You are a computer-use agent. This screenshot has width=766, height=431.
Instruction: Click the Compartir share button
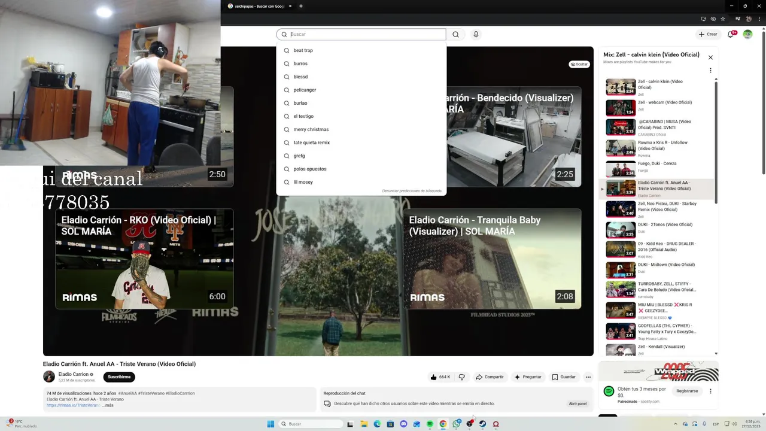click(x=490, y=377)
